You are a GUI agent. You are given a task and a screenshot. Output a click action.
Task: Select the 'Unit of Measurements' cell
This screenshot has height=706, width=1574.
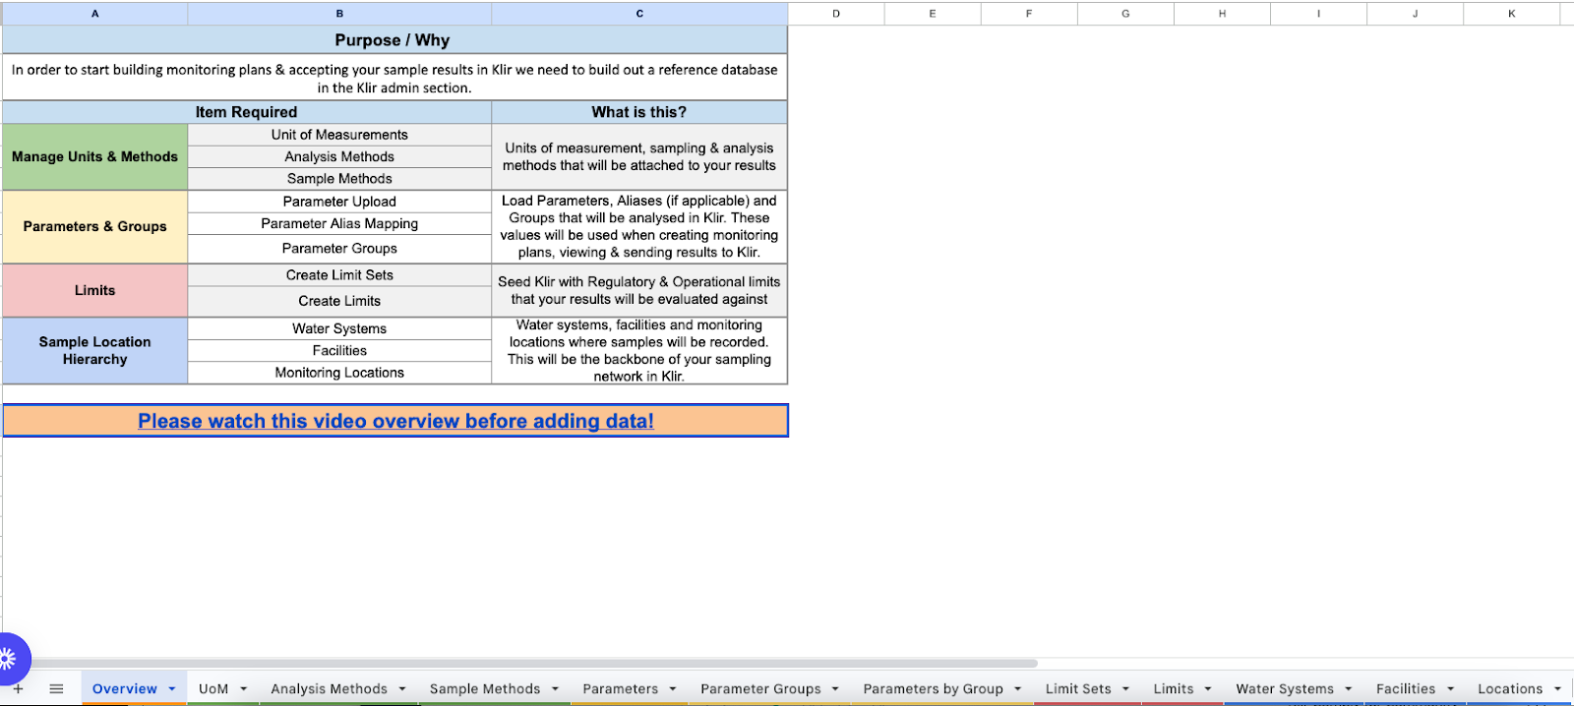(x=339, y=135)
